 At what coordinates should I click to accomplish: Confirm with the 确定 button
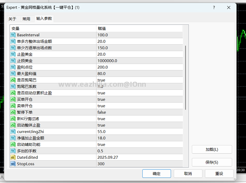[156, 173]
